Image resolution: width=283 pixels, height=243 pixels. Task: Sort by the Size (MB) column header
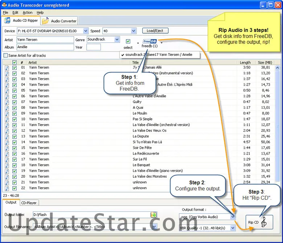[x=265, y=62]
